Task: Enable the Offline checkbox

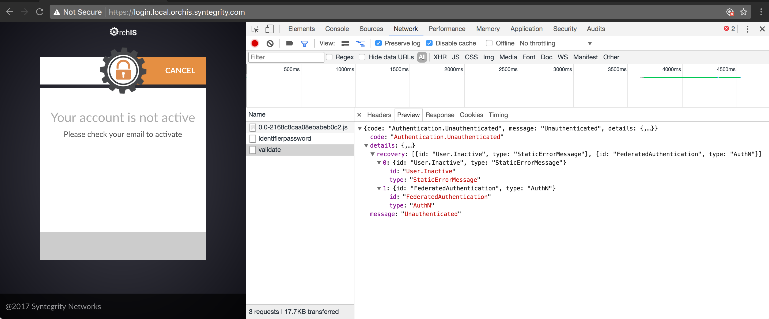Action: pos(489,43)
